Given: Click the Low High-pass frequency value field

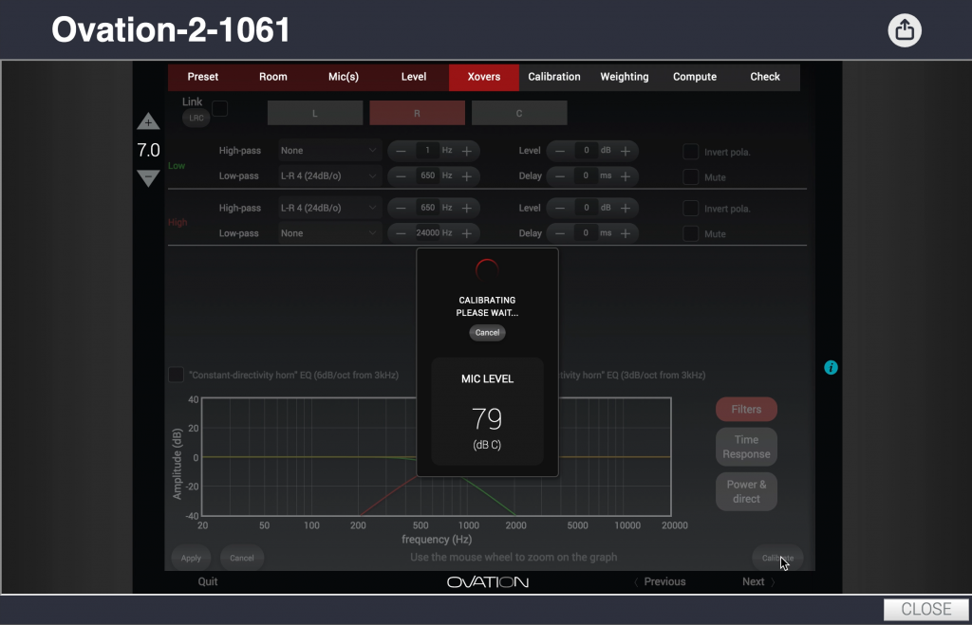Looking at the screenshot, I should pos(427,151).
